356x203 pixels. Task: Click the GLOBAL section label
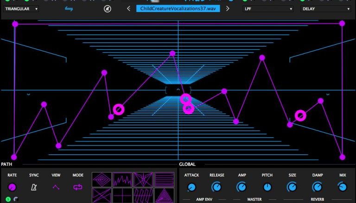[x=187, y=164]
